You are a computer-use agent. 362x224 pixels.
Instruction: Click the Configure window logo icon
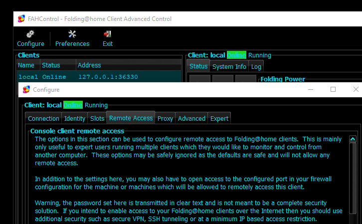point(26,89)
